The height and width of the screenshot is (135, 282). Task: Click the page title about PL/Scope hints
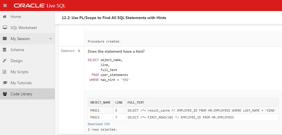coord(114,18)
